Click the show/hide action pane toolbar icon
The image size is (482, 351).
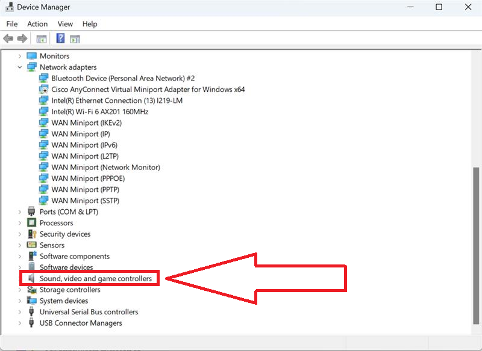pos(75,39)
